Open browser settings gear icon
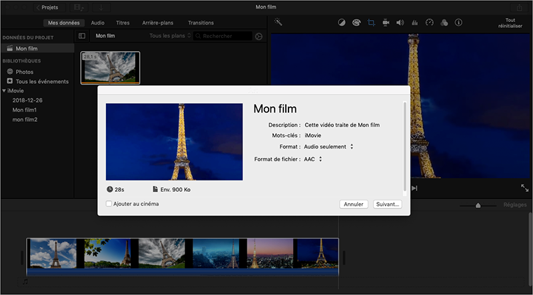The width and height of the screenshot is (533, 295). coord(259,37)
